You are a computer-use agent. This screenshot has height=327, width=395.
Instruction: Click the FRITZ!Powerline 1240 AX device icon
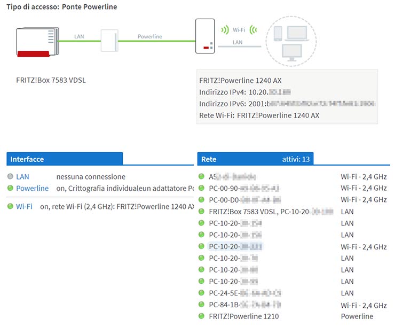pos(205,36)
